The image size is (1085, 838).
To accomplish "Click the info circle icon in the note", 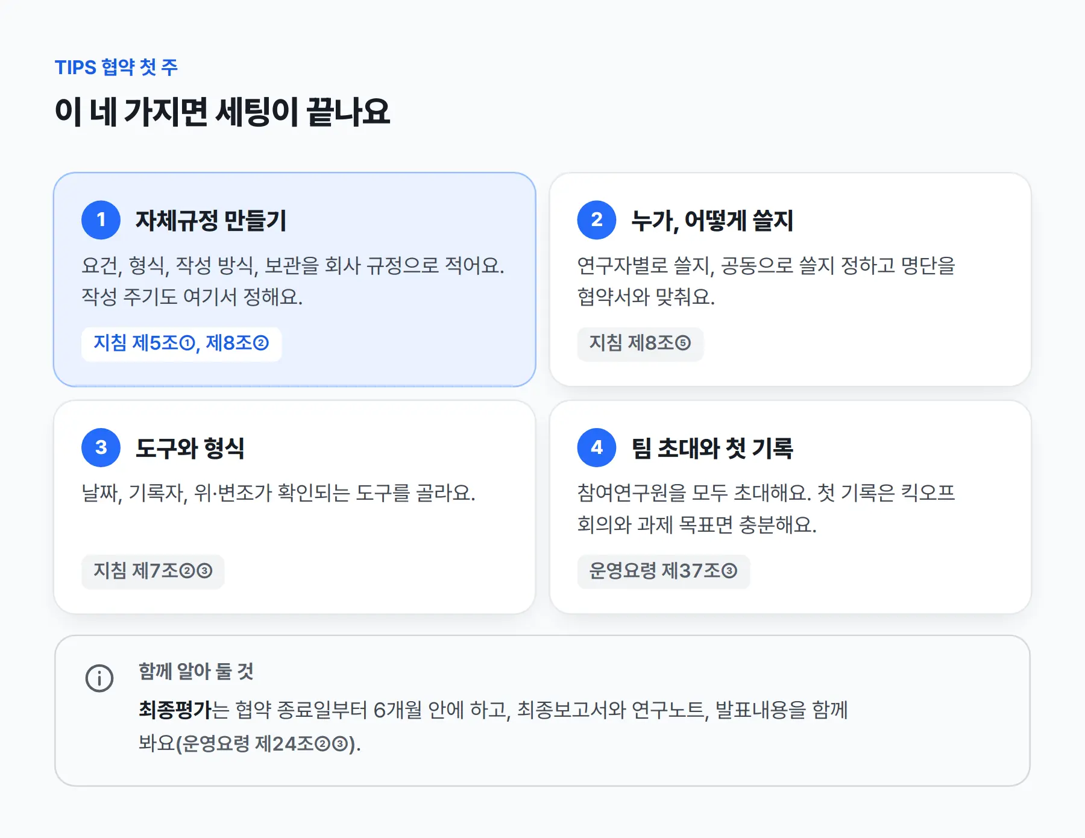I will click(x=99, y=678).
